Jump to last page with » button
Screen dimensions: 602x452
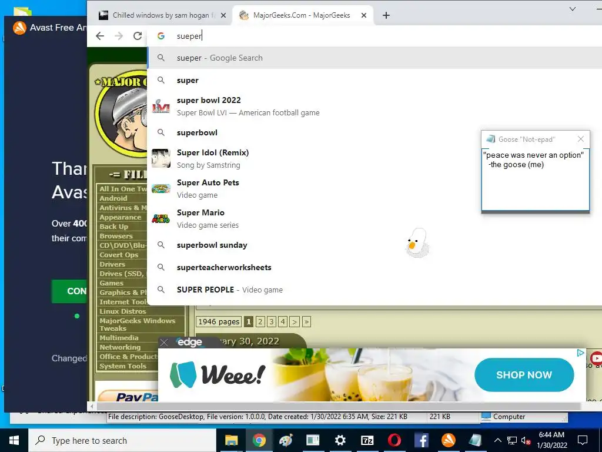[306, 322]
